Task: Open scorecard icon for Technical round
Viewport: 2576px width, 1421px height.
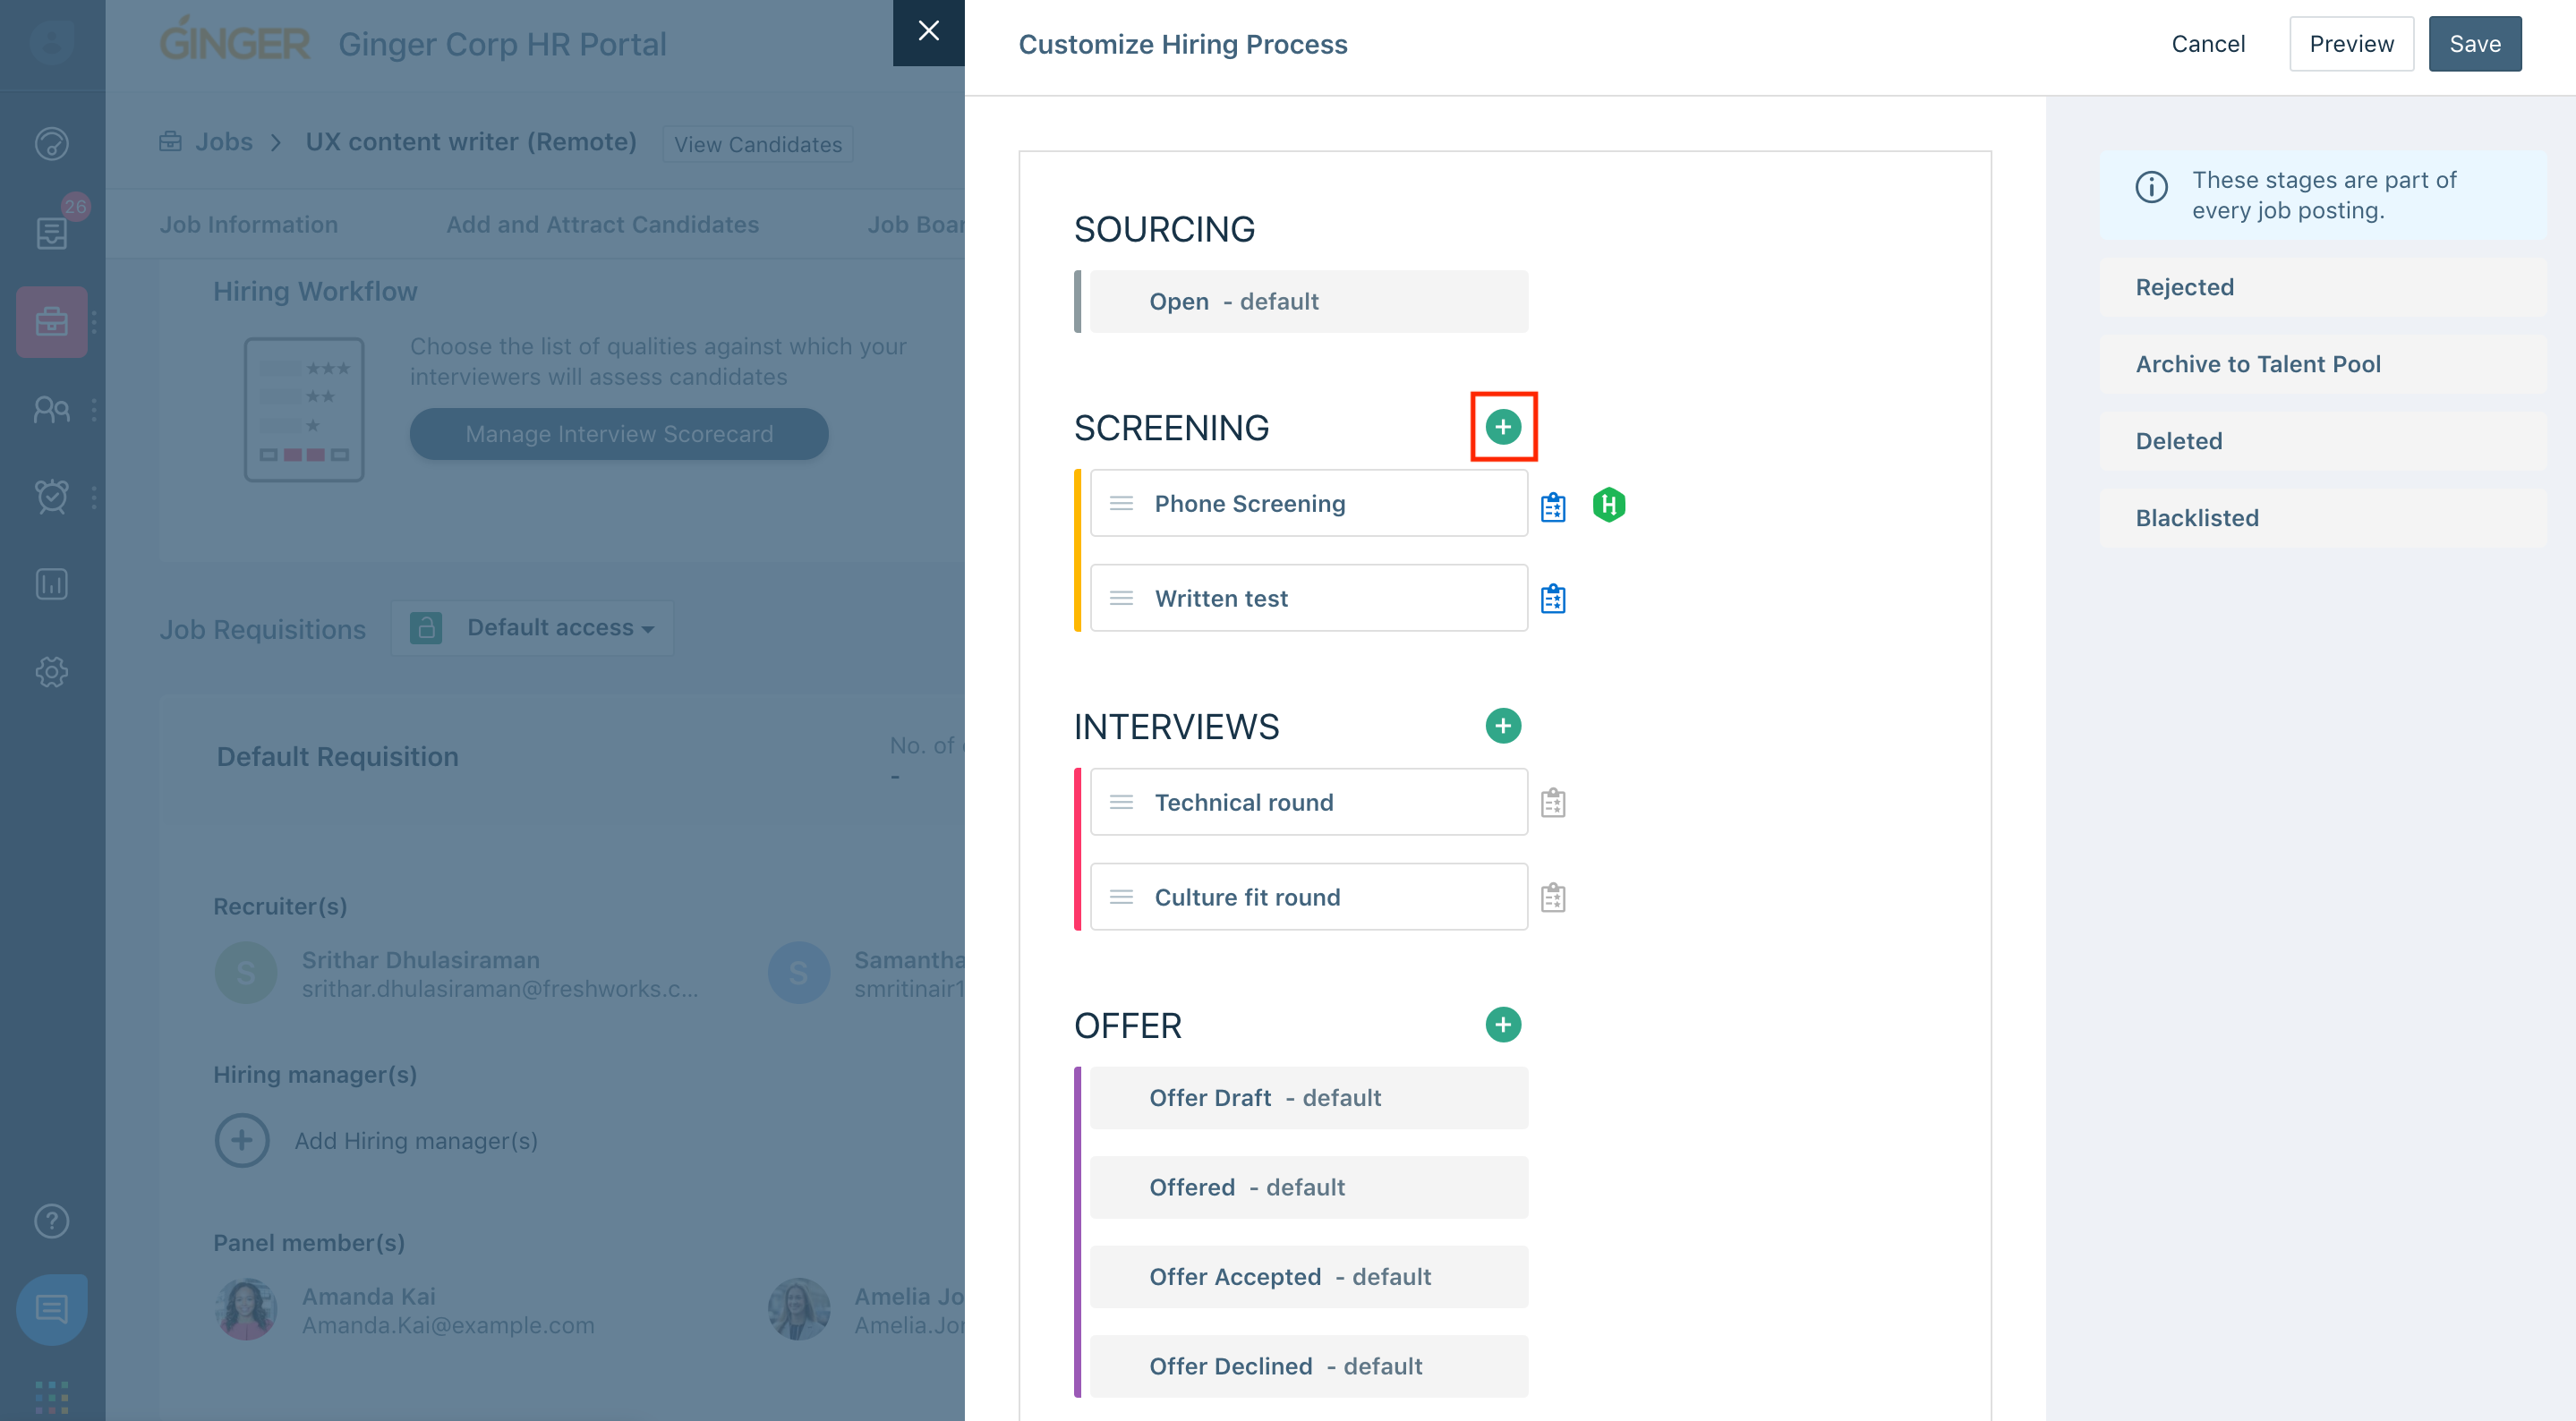Action: [x=1553, y=803]
